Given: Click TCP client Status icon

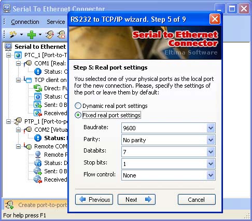Looking at the screenshot, I should tap(38, 96).
